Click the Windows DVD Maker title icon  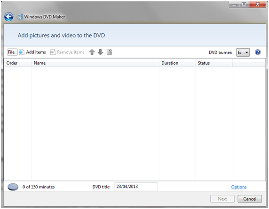[19, 17]
